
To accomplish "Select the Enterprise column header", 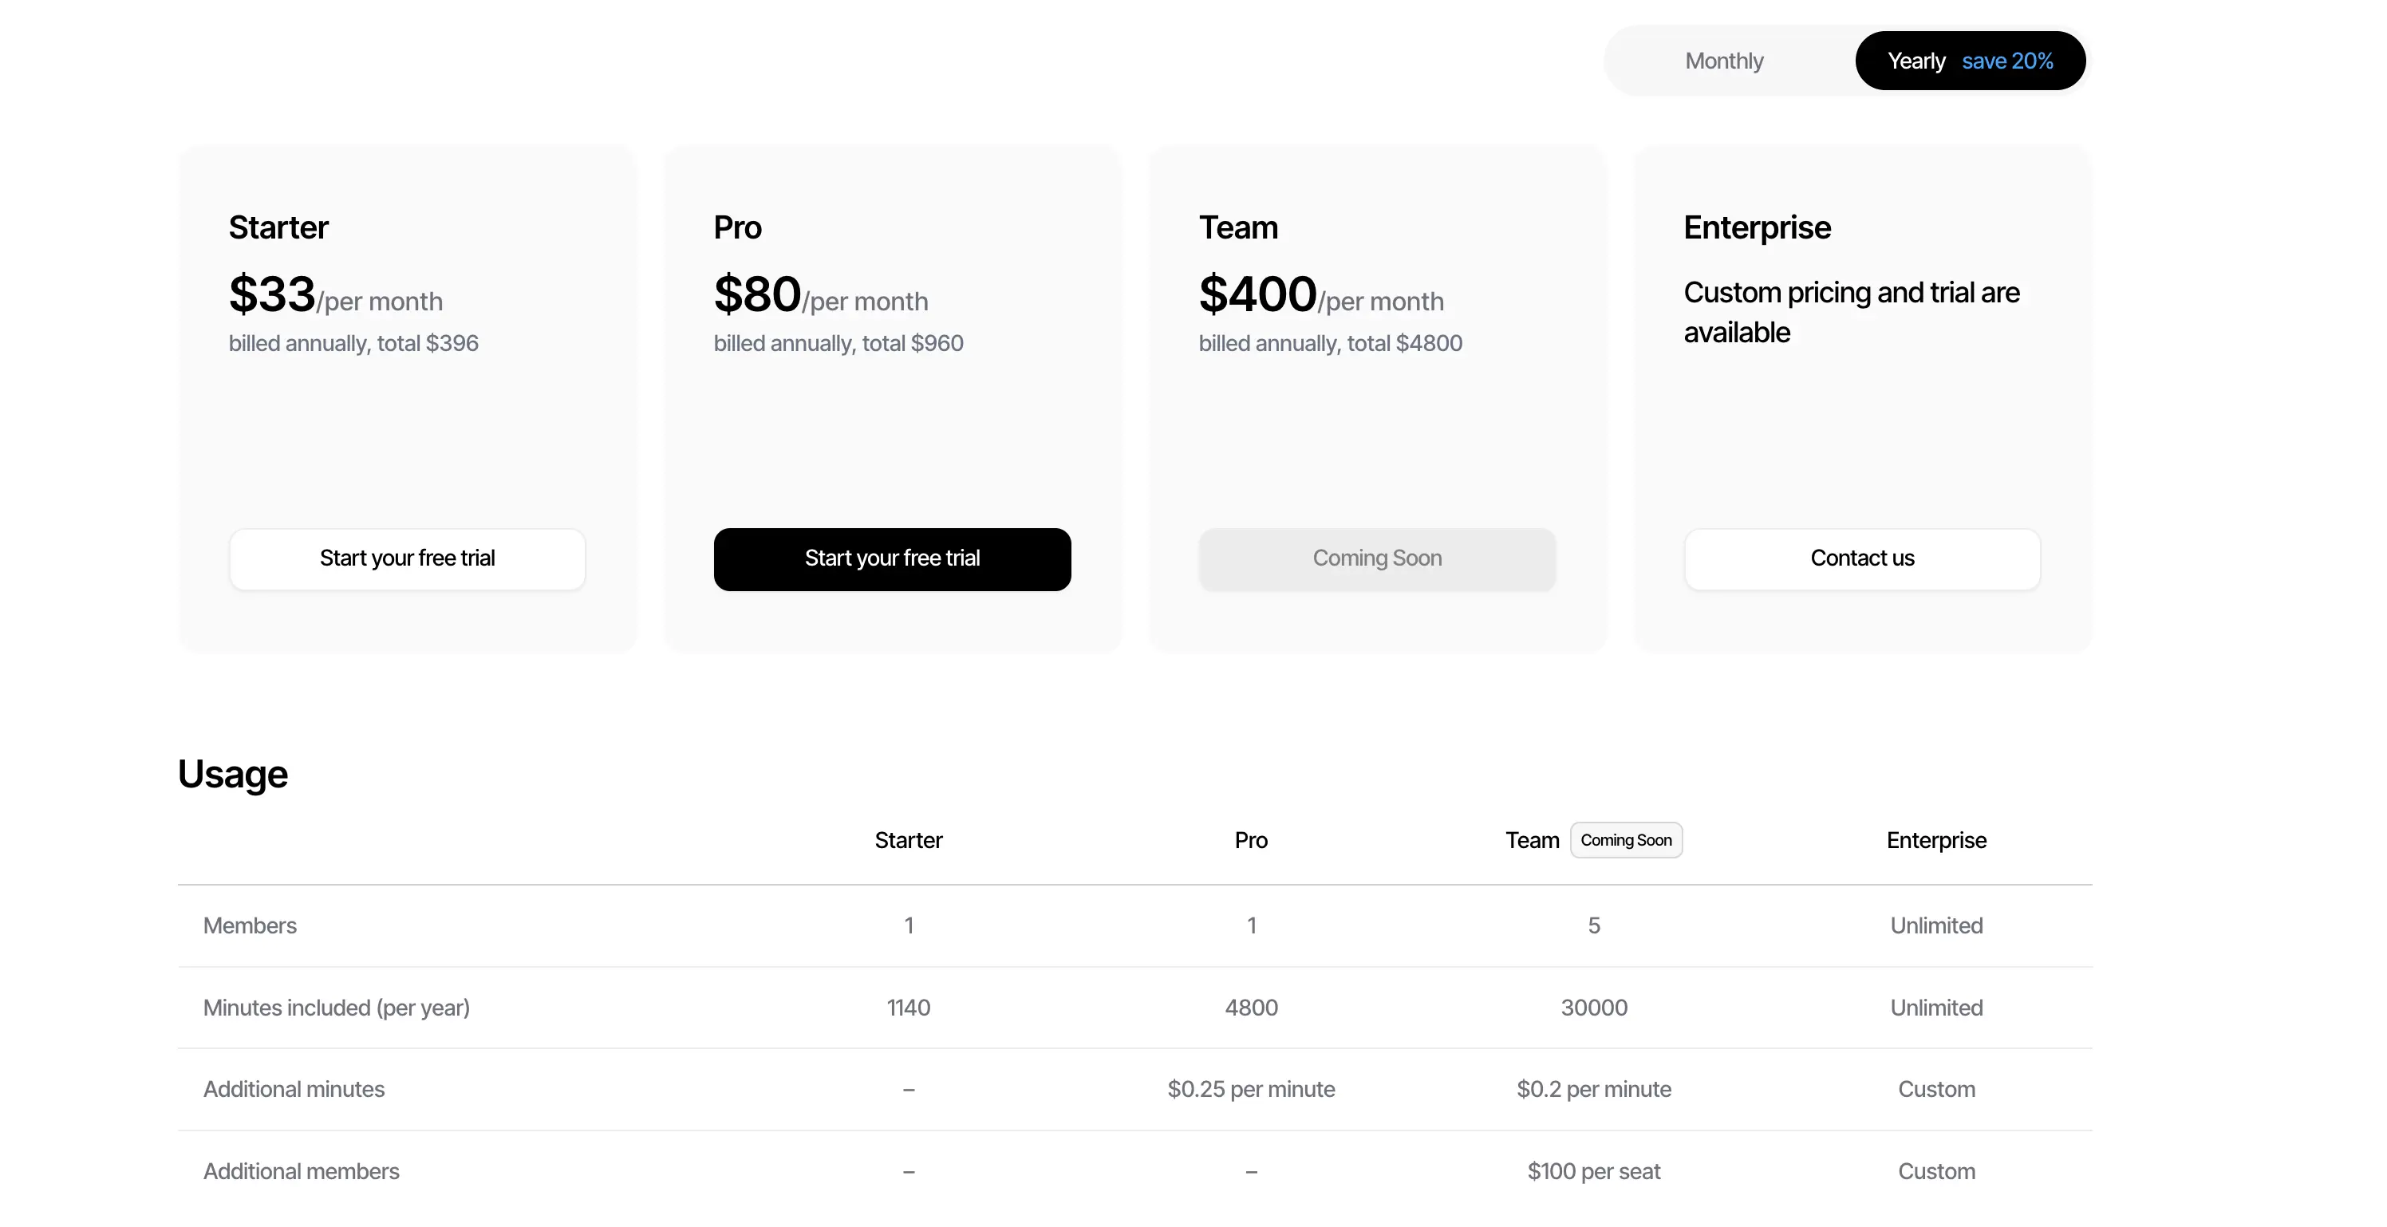I will click(1935, 839).
